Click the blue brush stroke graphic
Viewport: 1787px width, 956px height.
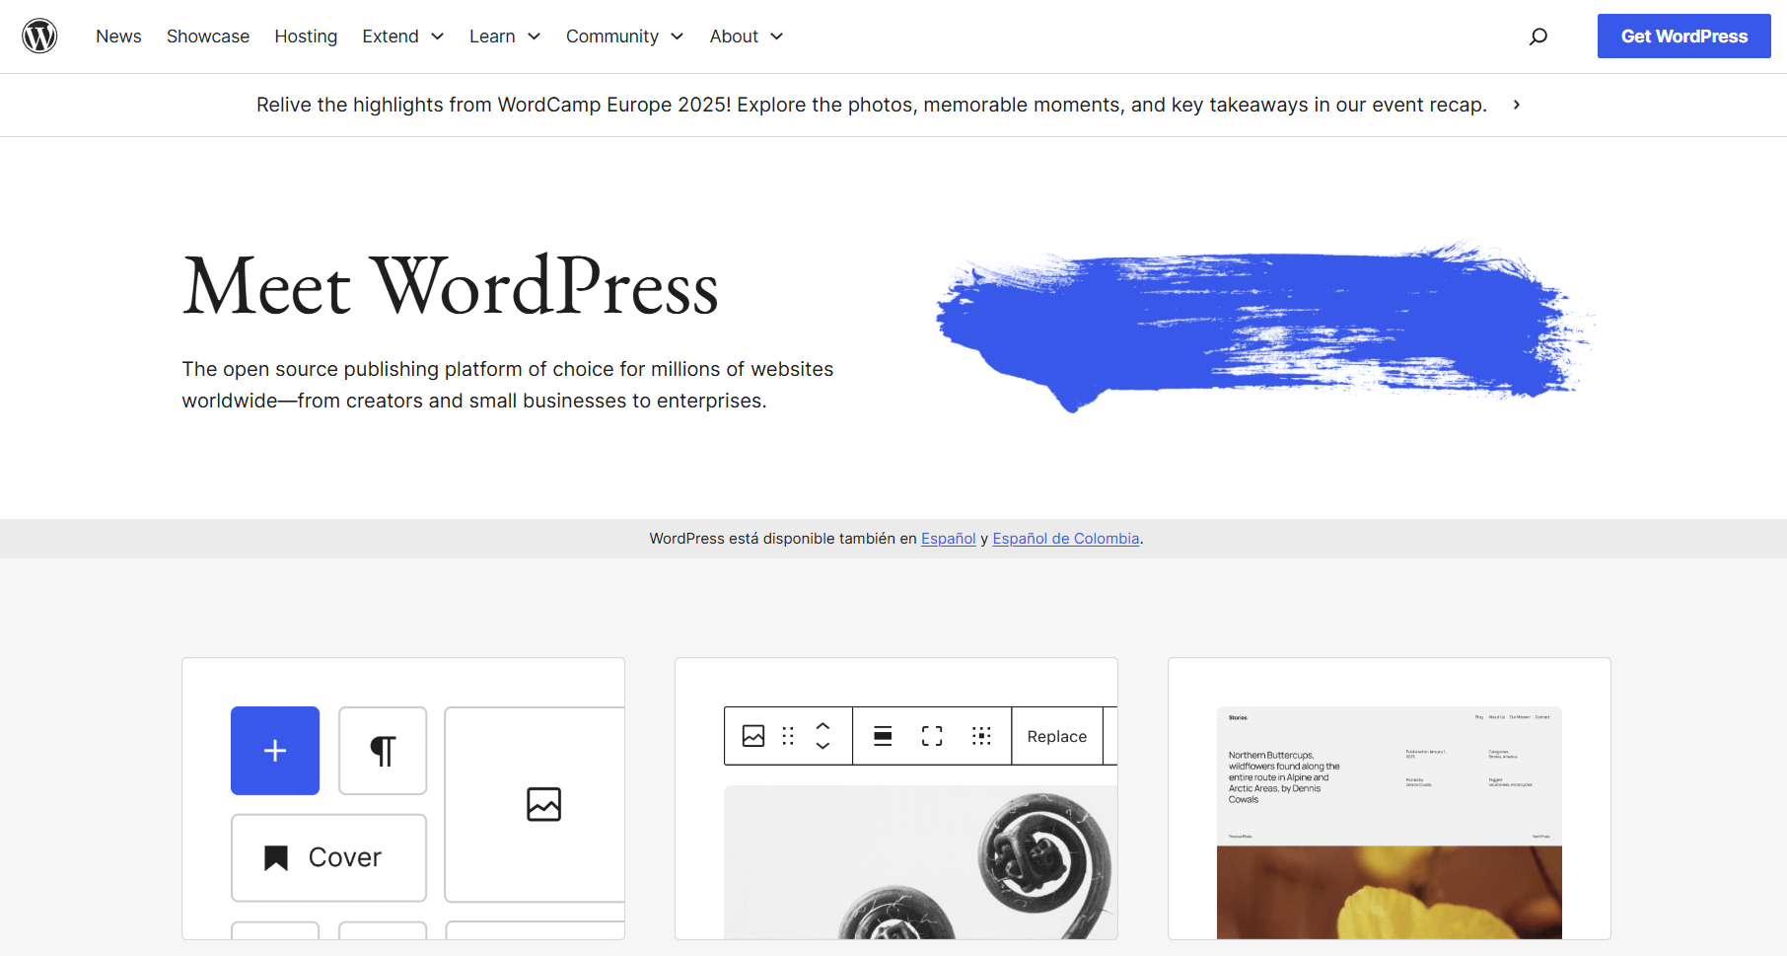point(1264,326)
